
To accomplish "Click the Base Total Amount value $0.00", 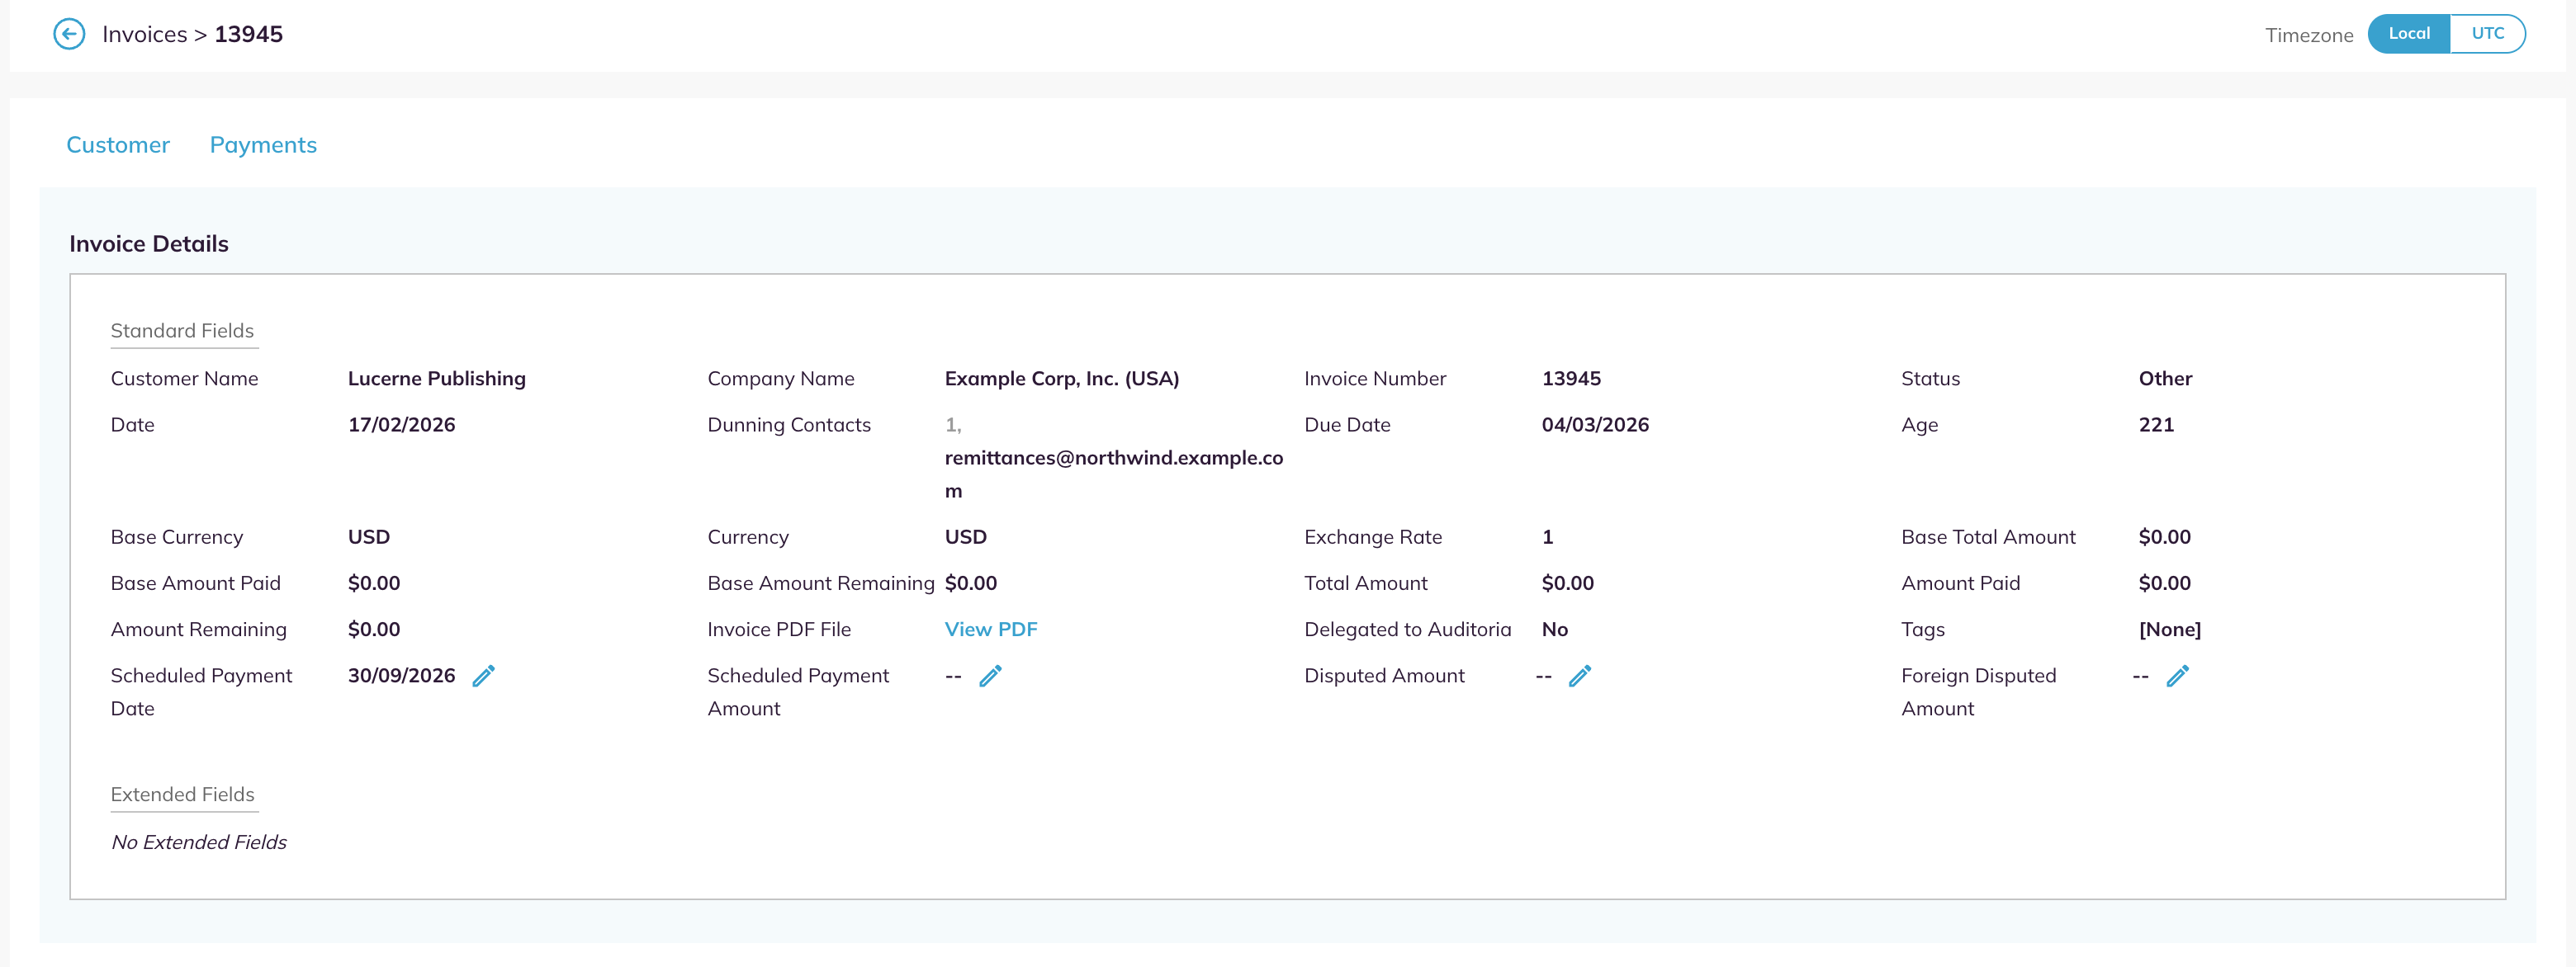I will point(2164,537).
